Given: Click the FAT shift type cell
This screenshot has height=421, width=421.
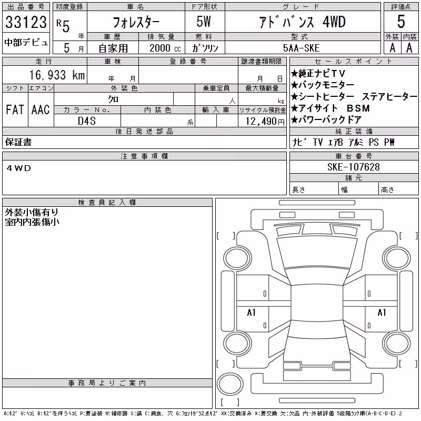Looking at the screenshot, I should click(15, 109).
